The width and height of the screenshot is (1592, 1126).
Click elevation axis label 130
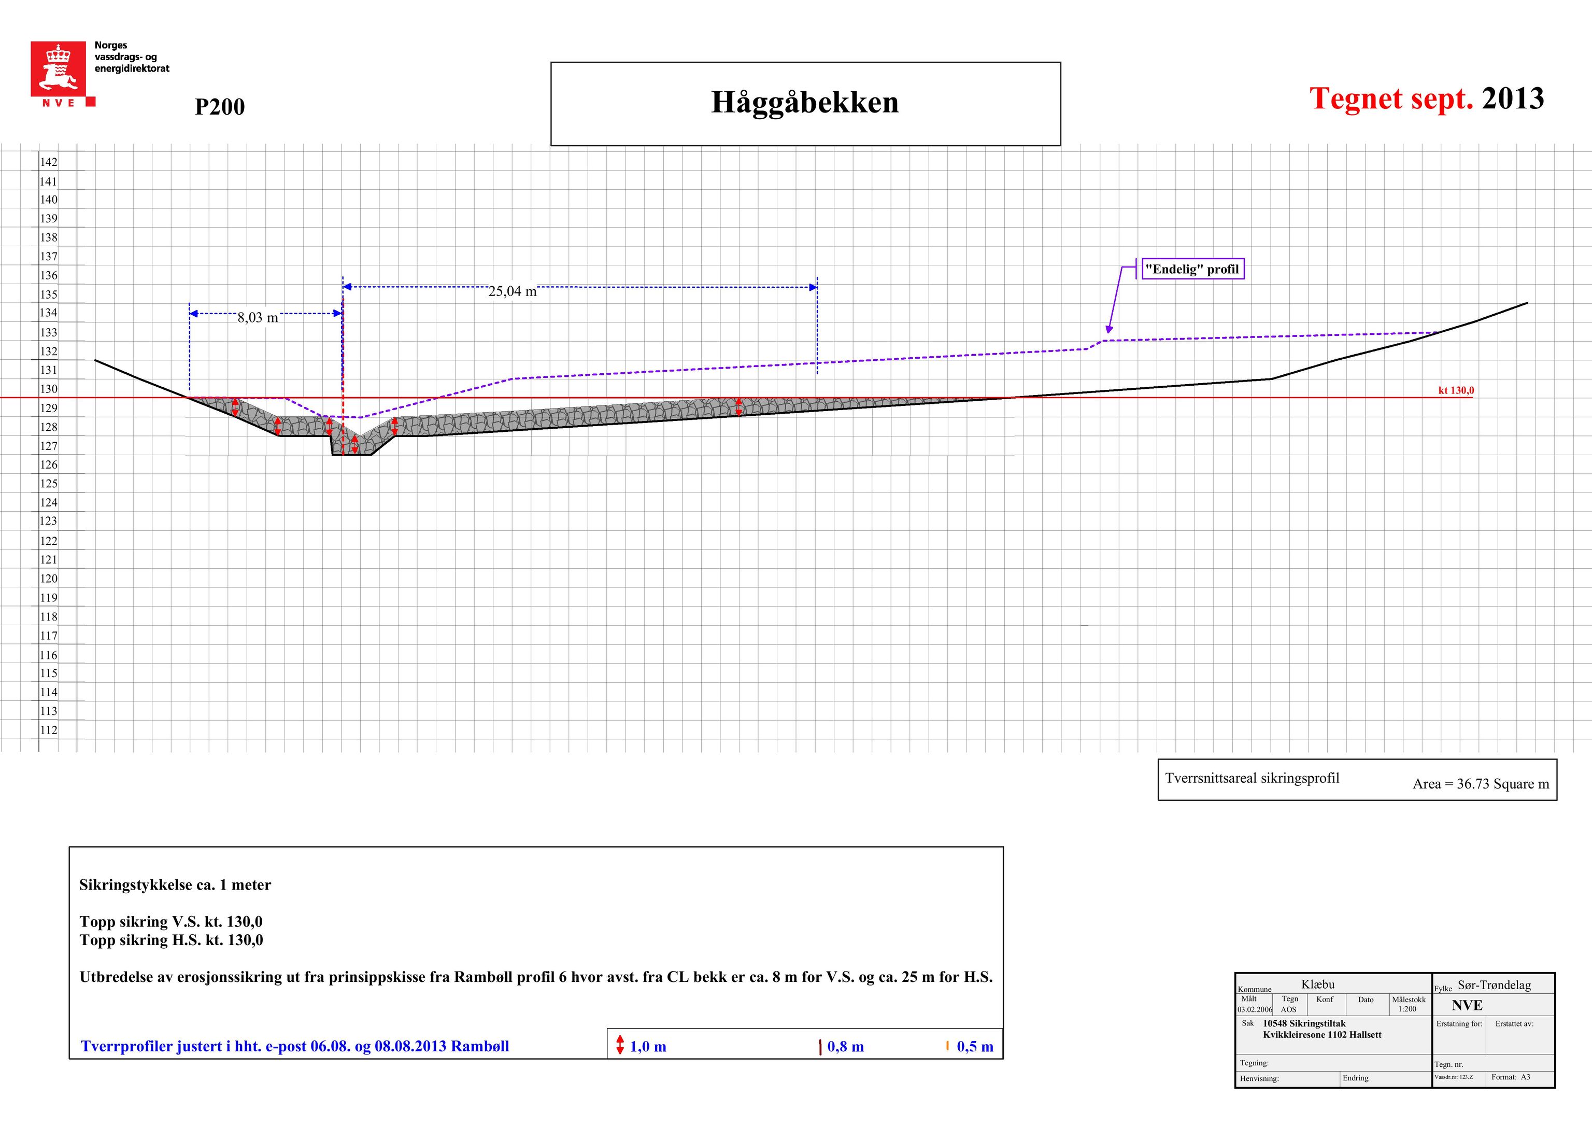49,389
